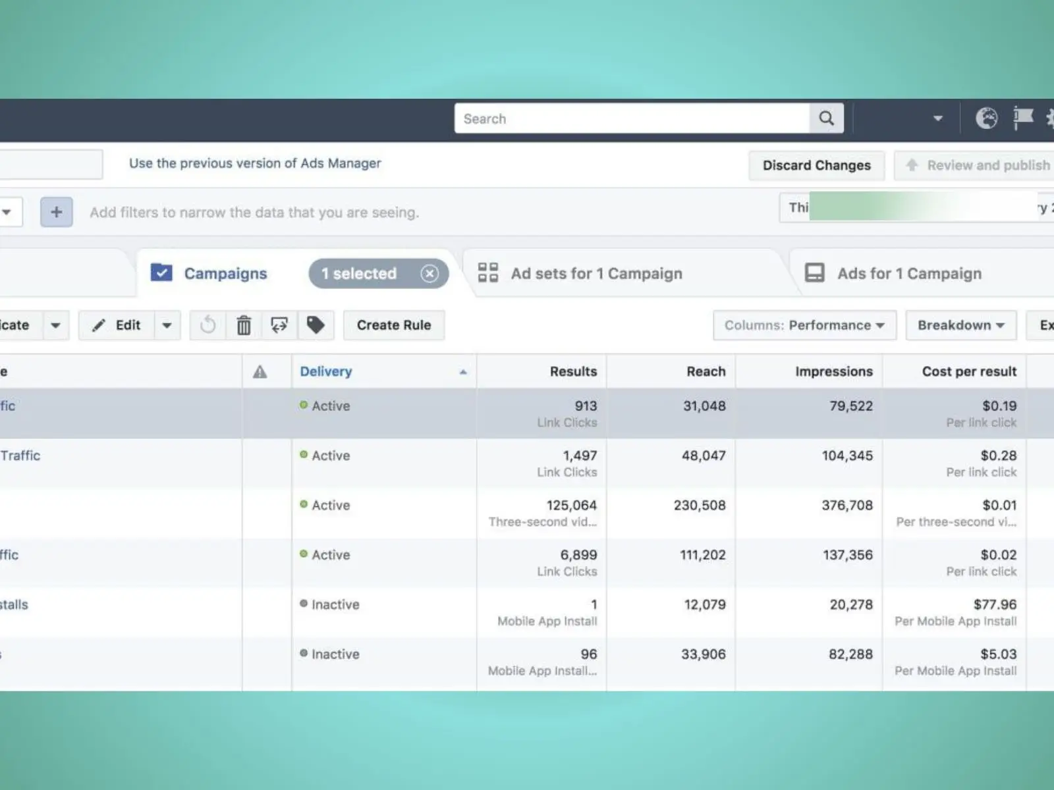1054x790 pixels.
Task: Switch to Ads for 1 Campaign tab
Action: 909,273
